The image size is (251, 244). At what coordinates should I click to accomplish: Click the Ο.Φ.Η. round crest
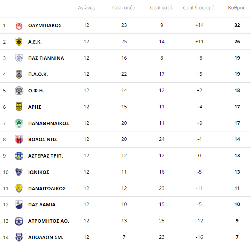coord(19,91)
